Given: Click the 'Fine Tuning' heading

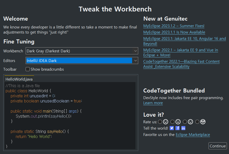Looking at the screenshot, I should [x=19, y=42].
